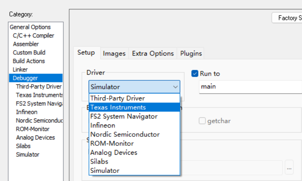The height and width of the screenshot is (181, 302).
Task: Click the ellipsis browse button
Action: [x=289, y=168]
